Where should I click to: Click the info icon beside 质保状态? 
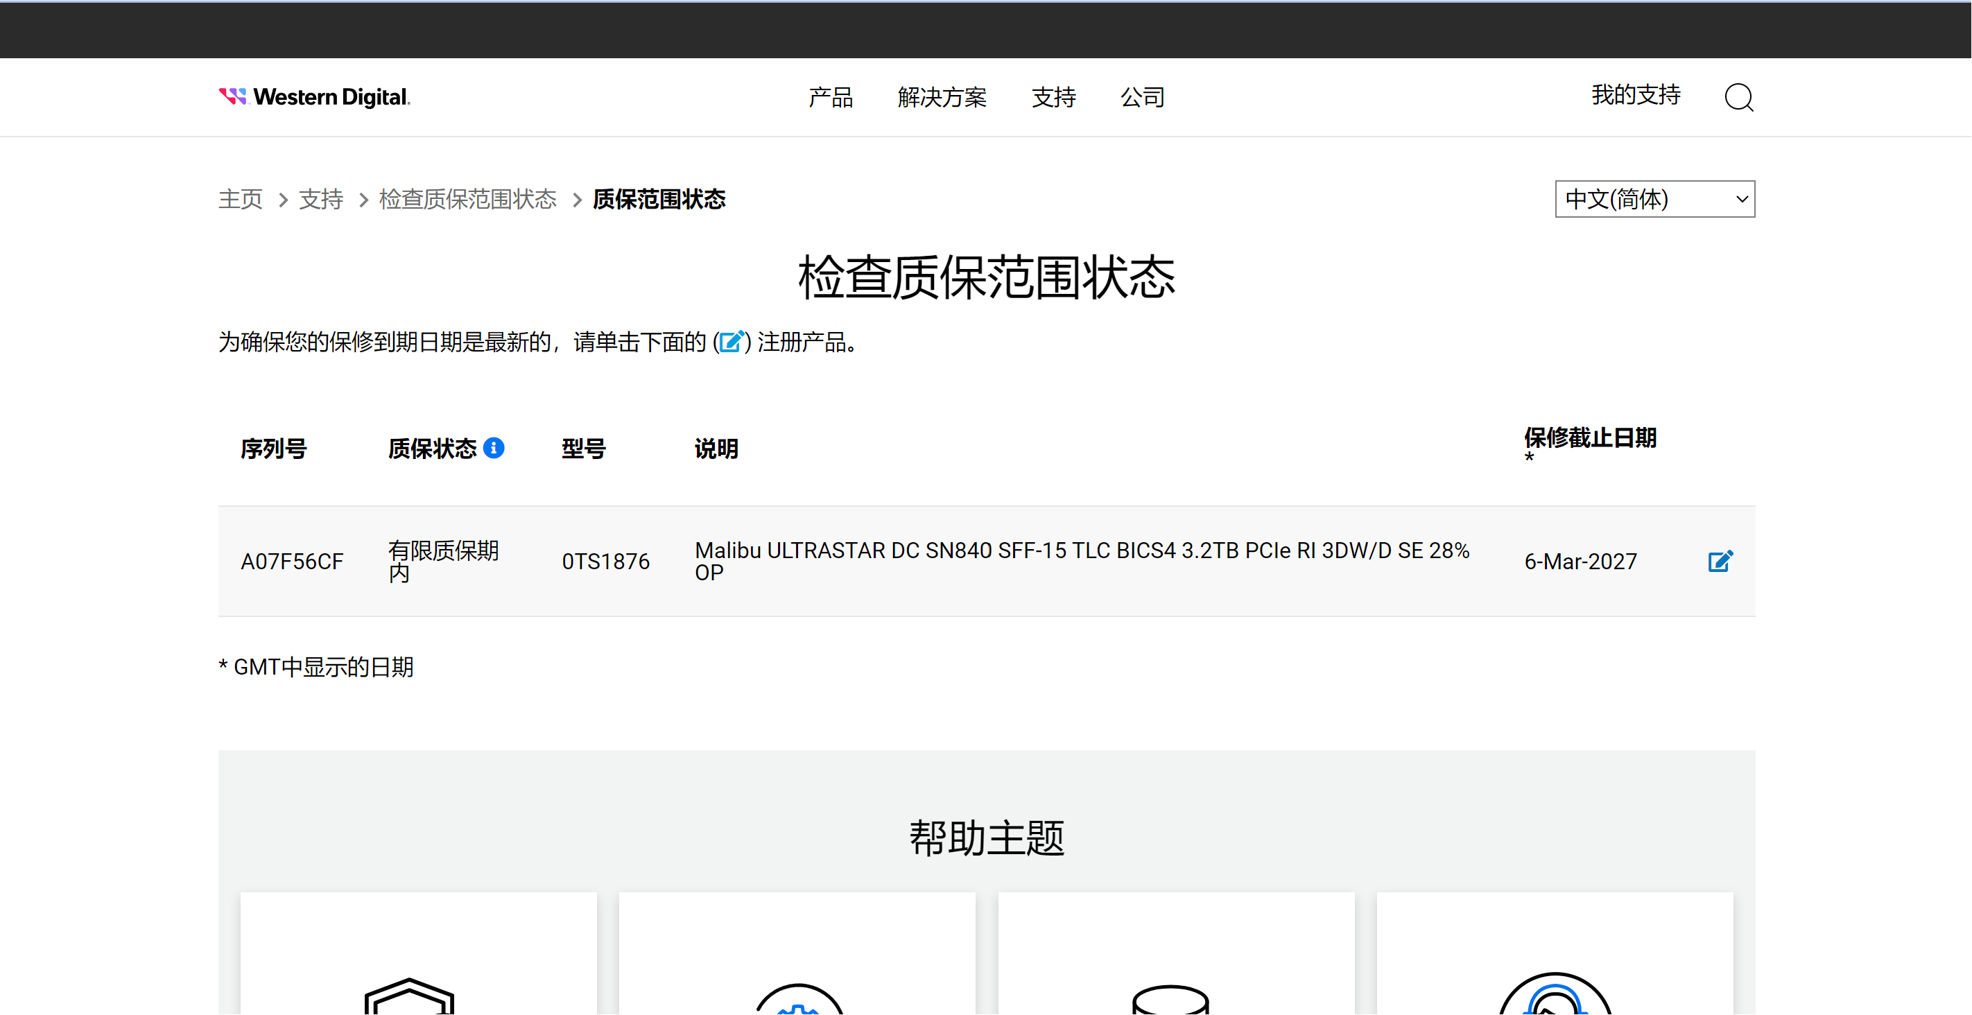(x=494, y=448)
